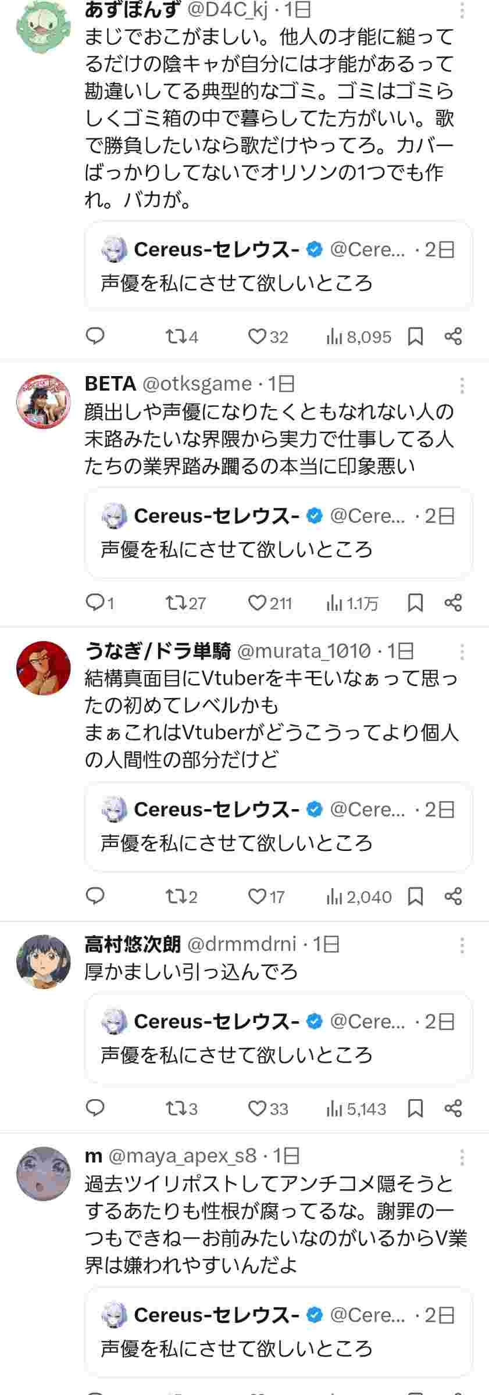
Task: Bookmark BETA's post
Action: (415, 603)
